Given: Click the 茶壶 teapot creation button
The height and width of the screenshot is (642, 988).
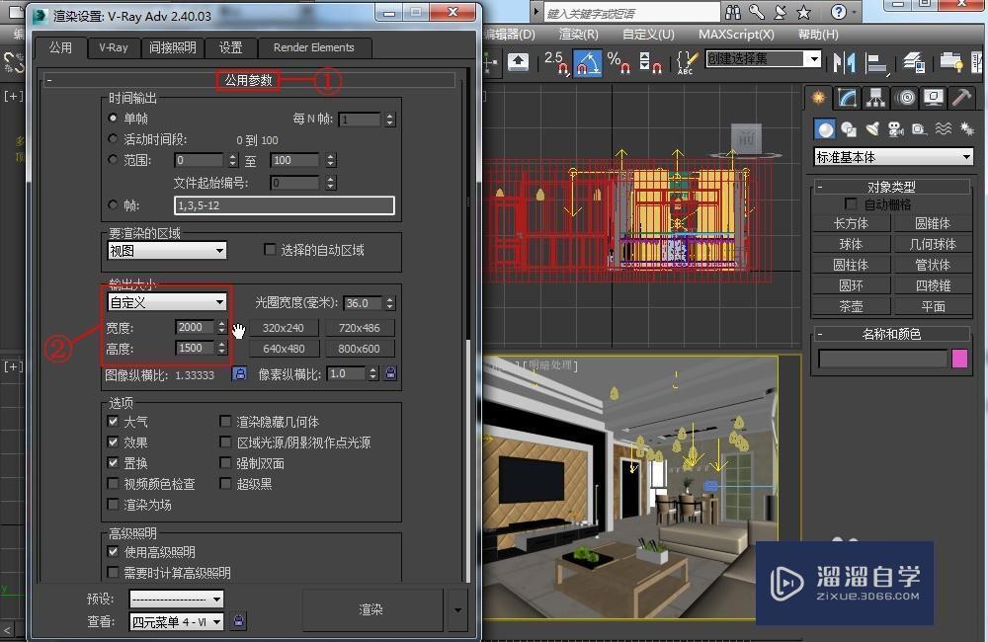Looking at the screenshot, I should [850, 306].
